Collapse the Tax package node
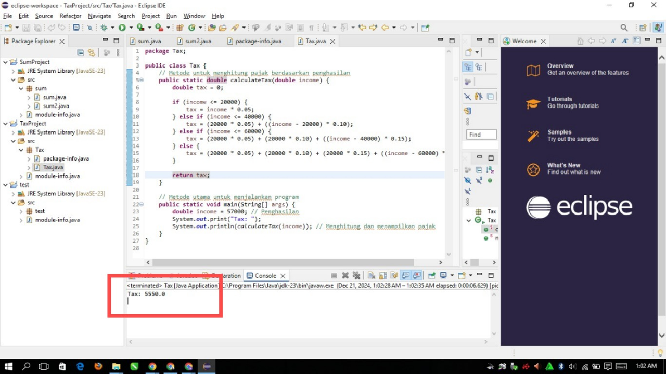666x374 pixels. point(21,150)
